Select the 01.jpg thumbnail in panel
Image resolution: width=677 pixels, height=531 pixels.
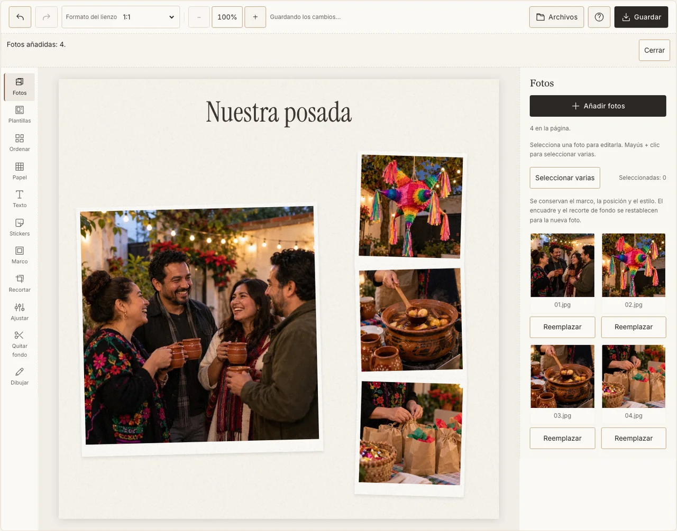click(x=562, y=265)
